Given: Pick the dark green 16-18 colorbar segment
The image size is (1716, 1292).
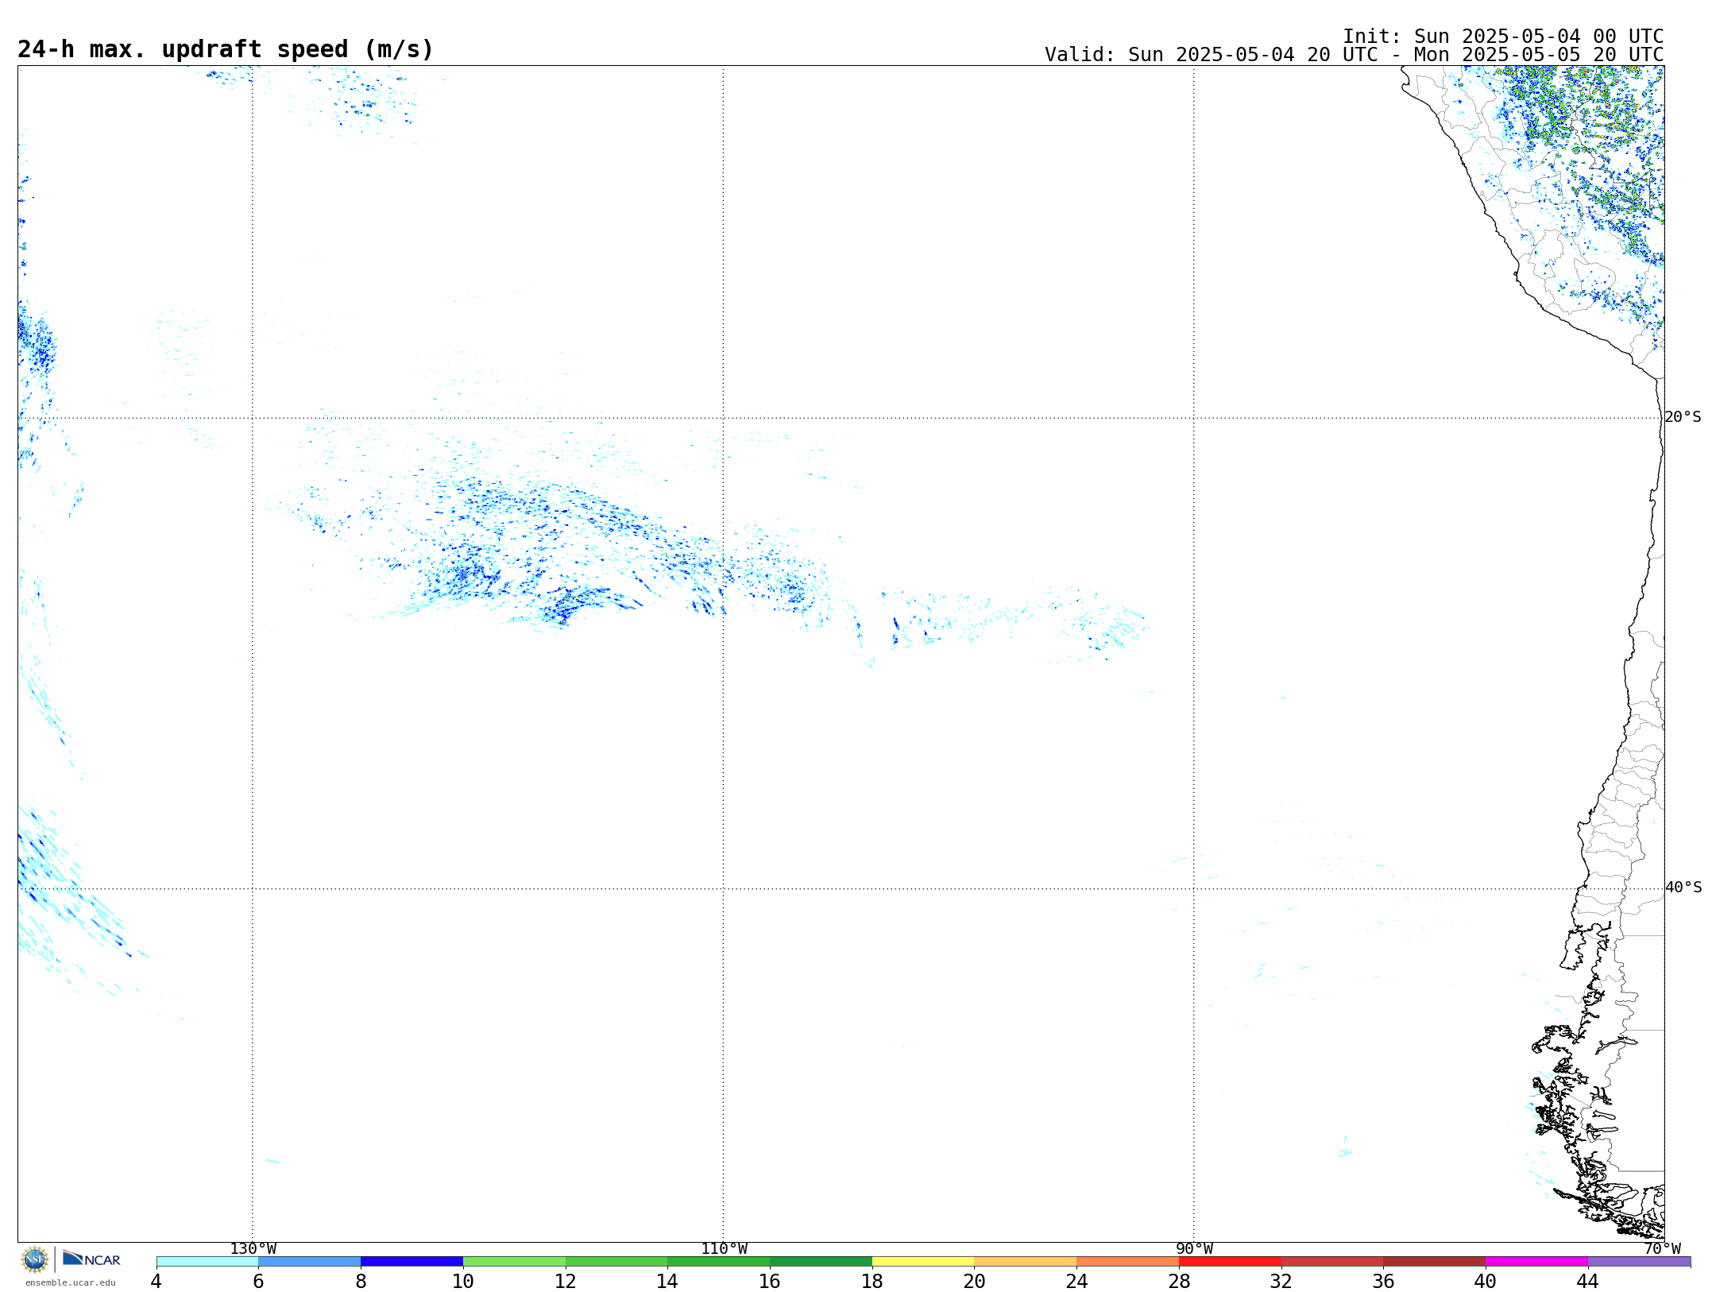Looking at the screenshot, I should point(821,1262).
